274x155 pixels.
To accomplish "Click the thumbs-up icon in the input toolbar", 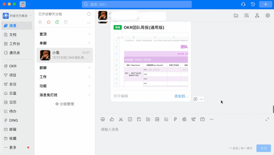I will point(112,119).
